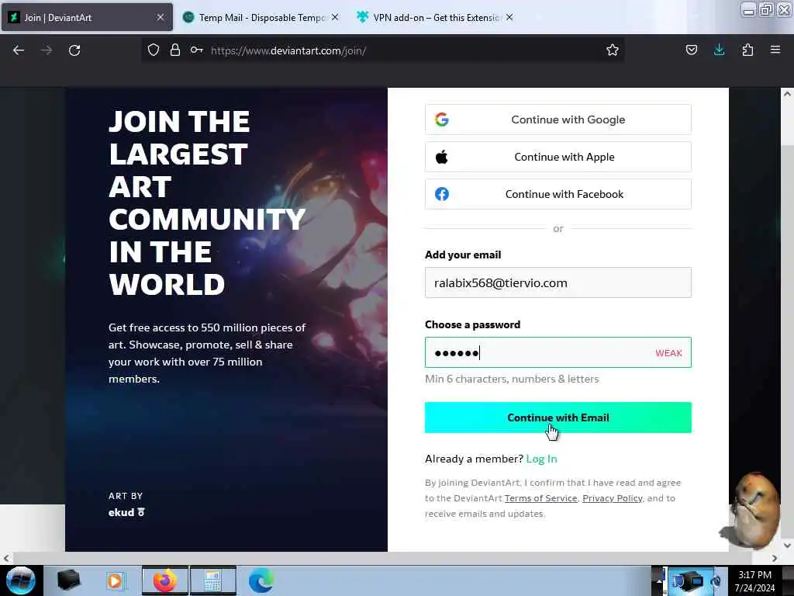Click the horizontal scrollbar left arrow
The width and height of the screenshot is (794, 596).
coord(6,559)
